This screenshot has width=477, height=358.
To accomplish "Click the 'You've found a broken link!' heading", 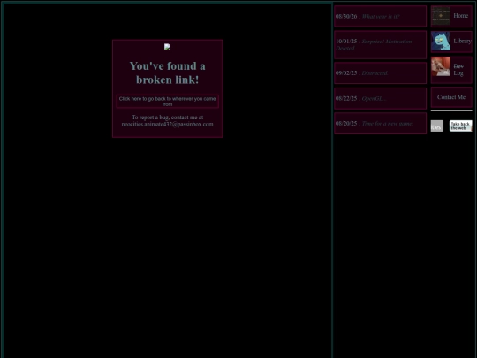I will point(167,72).
